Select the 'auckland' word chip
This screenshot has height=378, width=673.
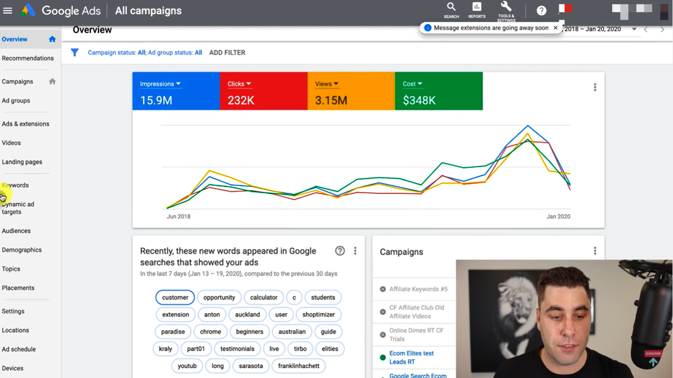tap(247, 315)
